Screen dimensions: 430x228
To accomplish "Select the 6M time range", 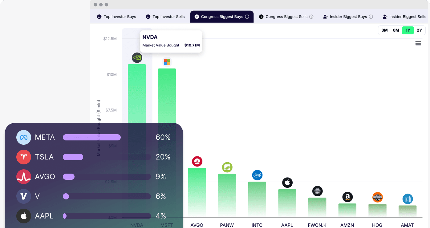I will tap(396, 30).
